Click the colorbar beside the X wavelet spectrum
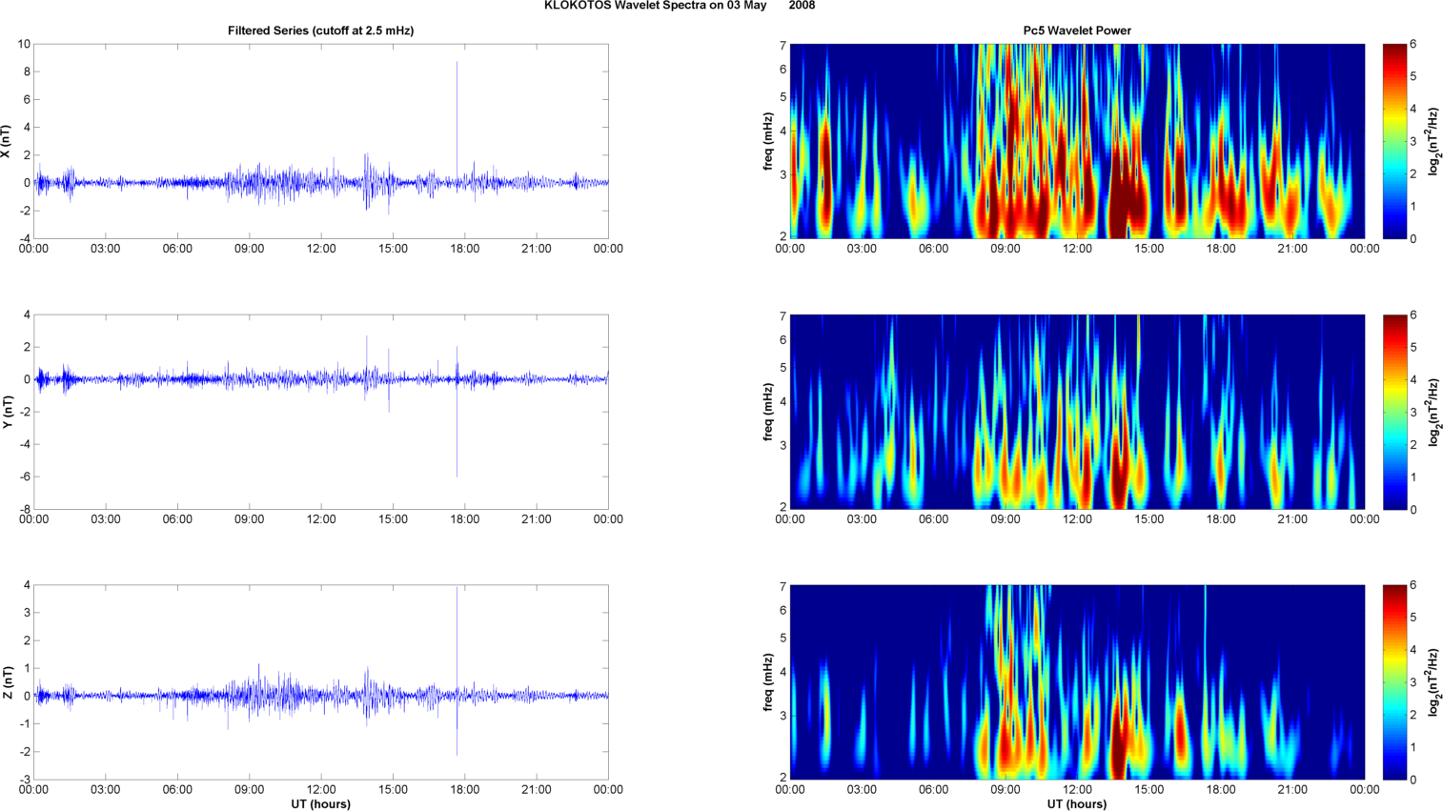The height and width of the screenshot is (811, 1443). pos(1394,141)
